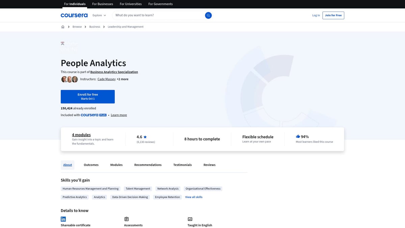This screenshot has width=405, height=228.
Task: Click the Assessments clipboard icon
Action: (127, 219)
